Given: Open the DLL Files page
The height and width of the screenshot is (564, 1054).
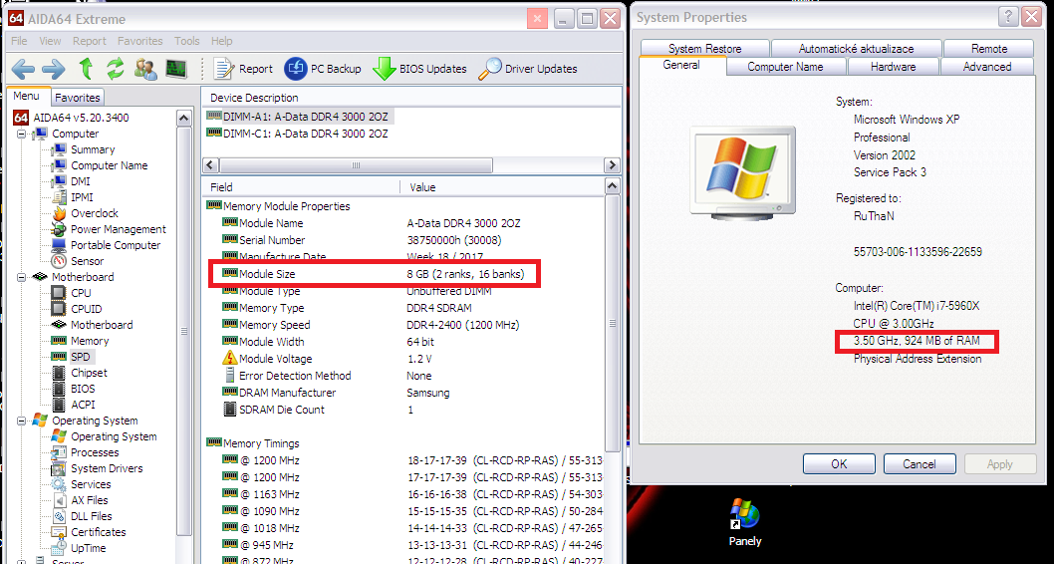Looking at the screenshot, I should [92, 516].
